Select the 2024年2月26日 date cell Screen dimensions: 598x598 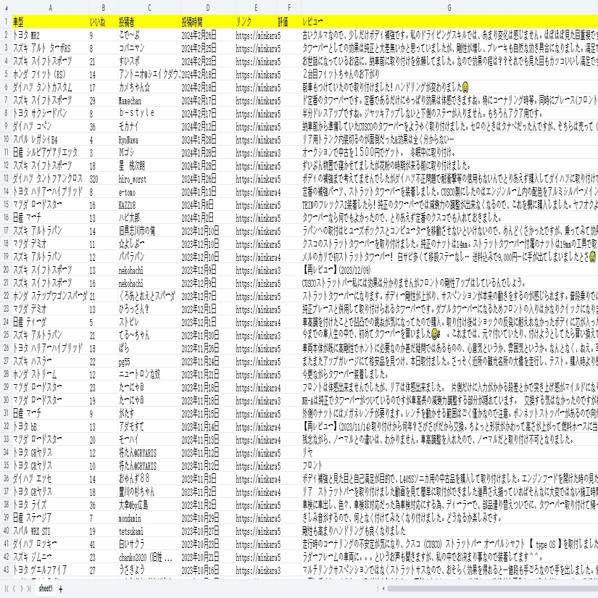pyautogui.click(x=208, y=35)
